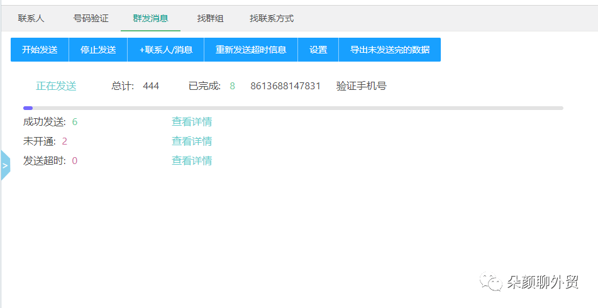This screenshot has height=308, width=598.
Task: Open 查看详情 beside 未开通
Action: pos(192,141)
